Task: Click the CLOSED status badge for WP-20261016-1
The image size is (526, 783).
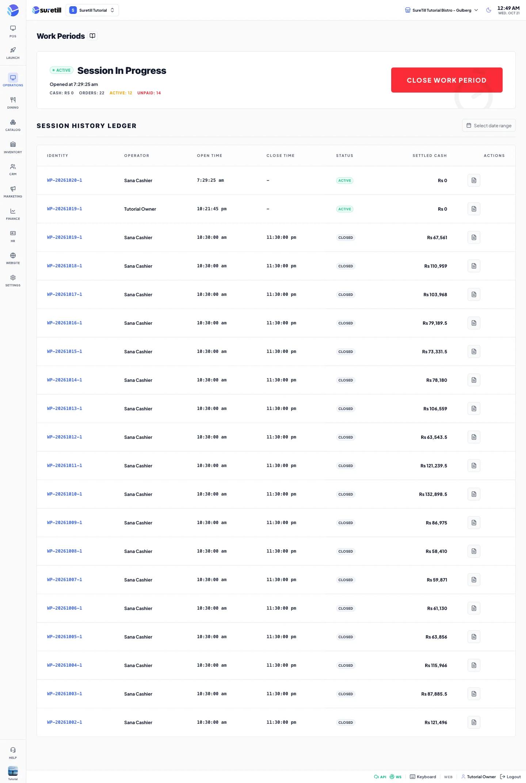Action: pos(346,323)
